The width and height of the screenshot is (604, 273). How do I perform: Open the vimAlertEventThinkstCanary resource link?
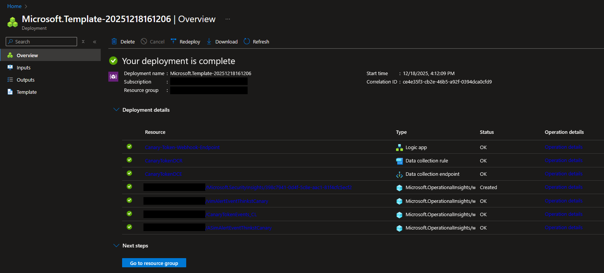pos(237,201)
